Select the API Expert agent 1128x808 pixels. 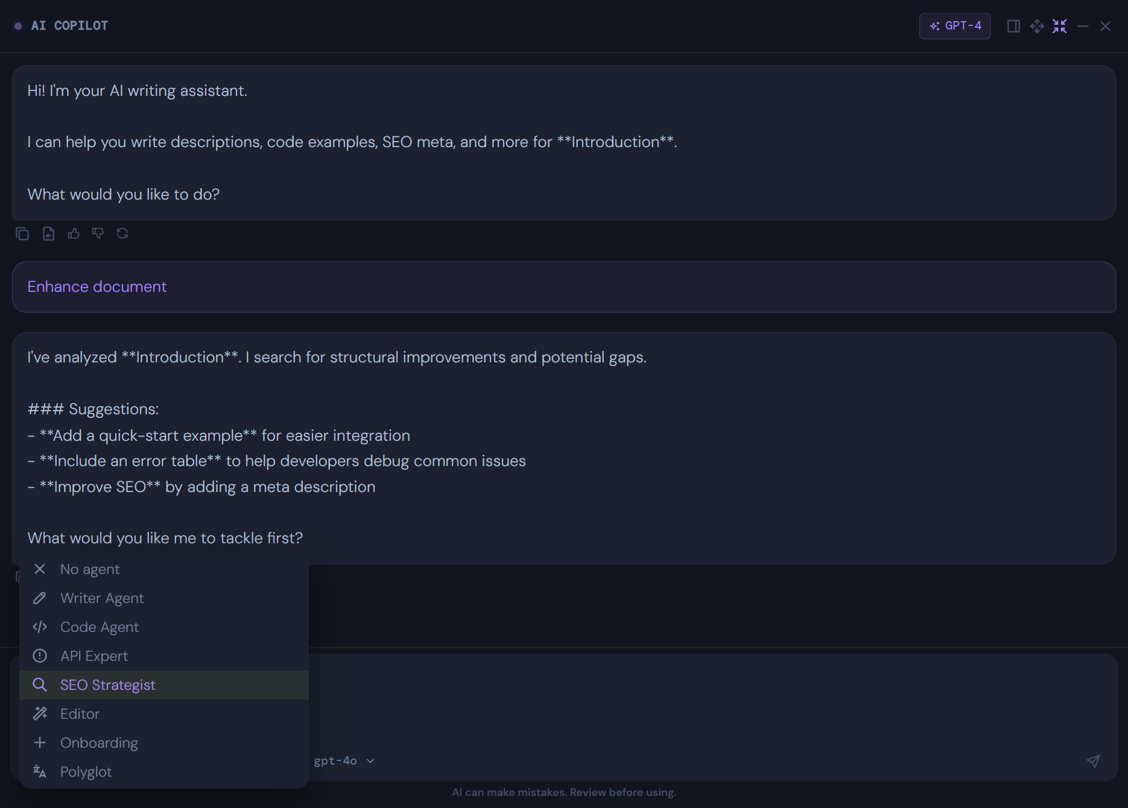[x=94, y=655]
